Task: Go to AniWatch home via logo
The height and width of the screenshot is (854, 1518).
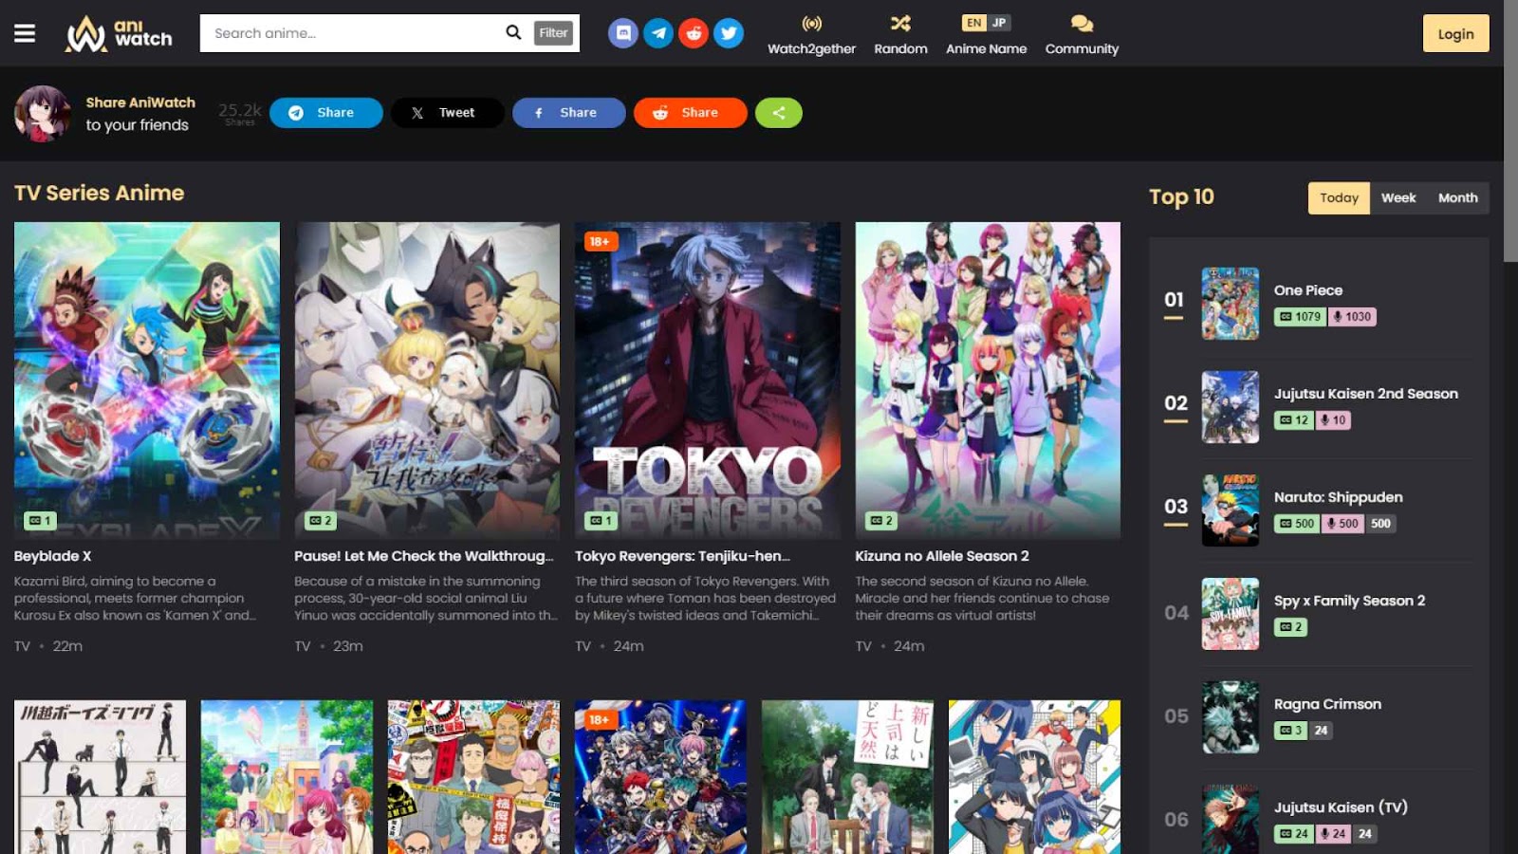Action: [119, 33]
